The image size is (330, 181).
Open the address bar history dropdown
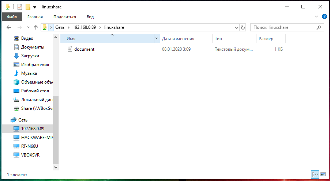coord(236,27)
